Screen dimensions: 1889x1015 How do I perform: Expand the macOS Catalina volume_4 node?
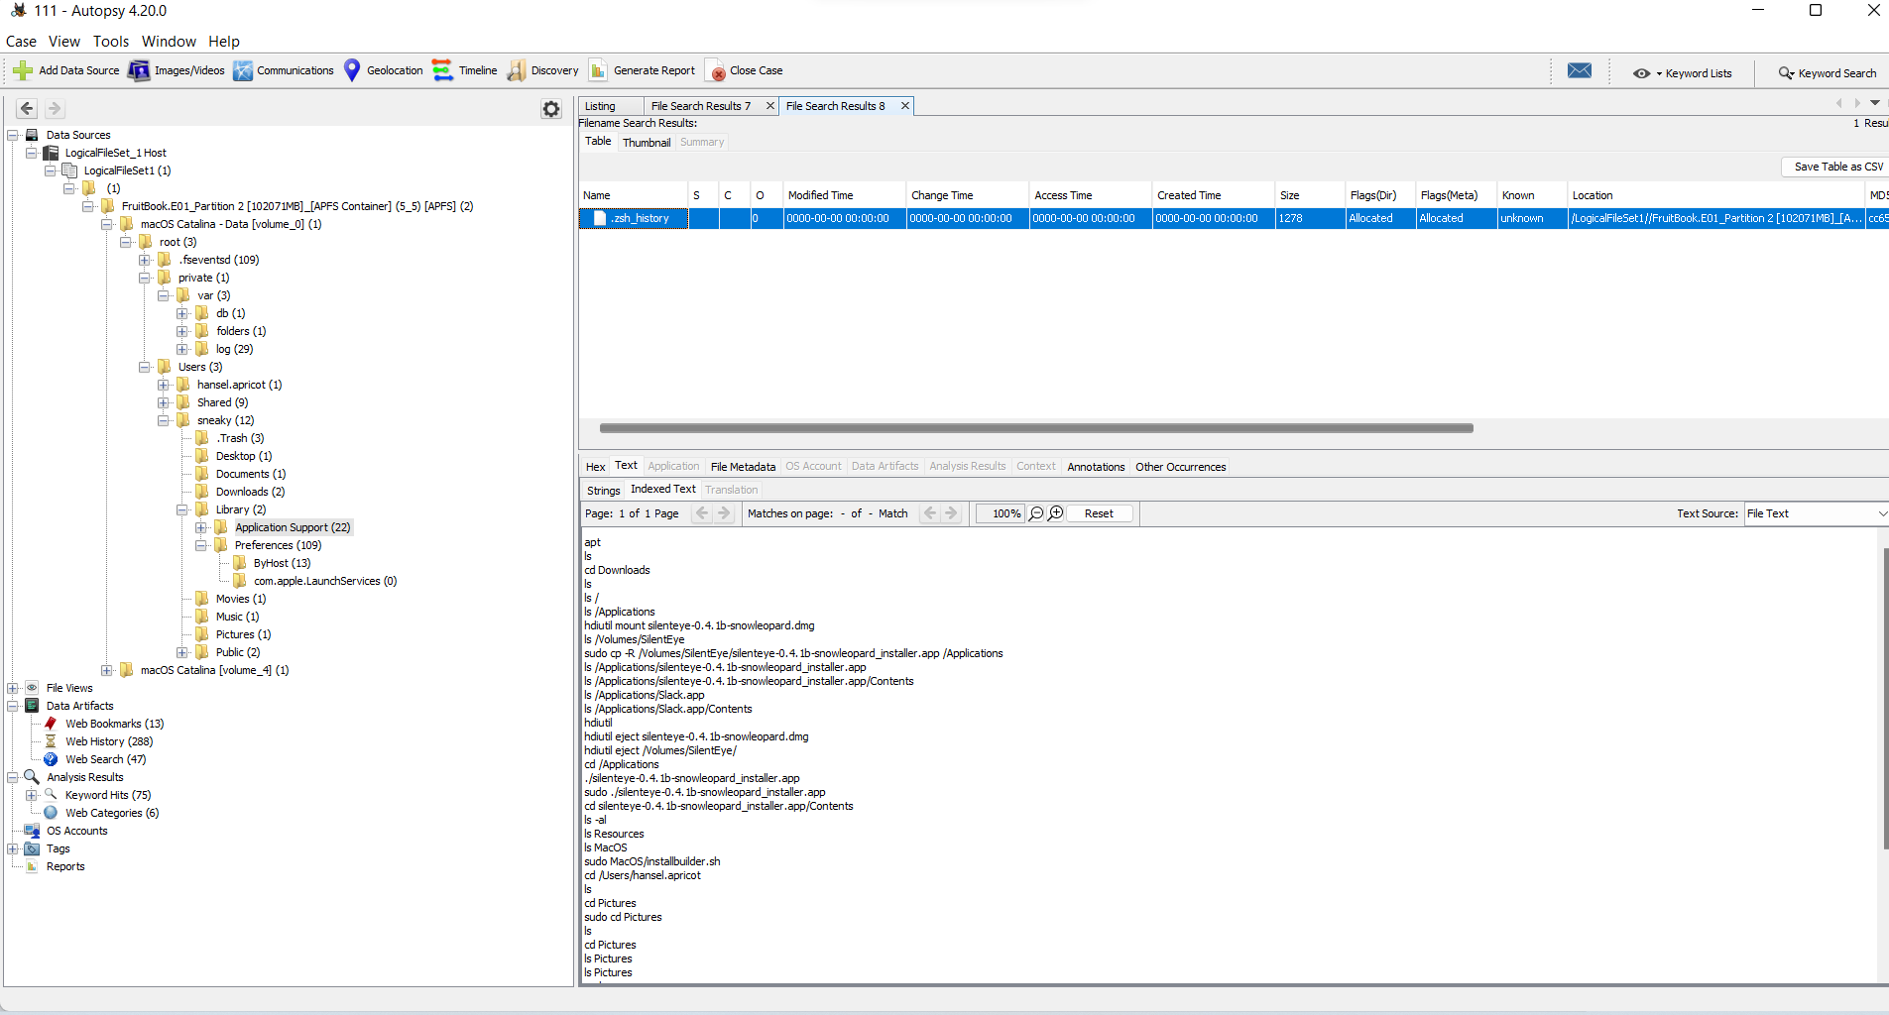(x=107, y=670)
